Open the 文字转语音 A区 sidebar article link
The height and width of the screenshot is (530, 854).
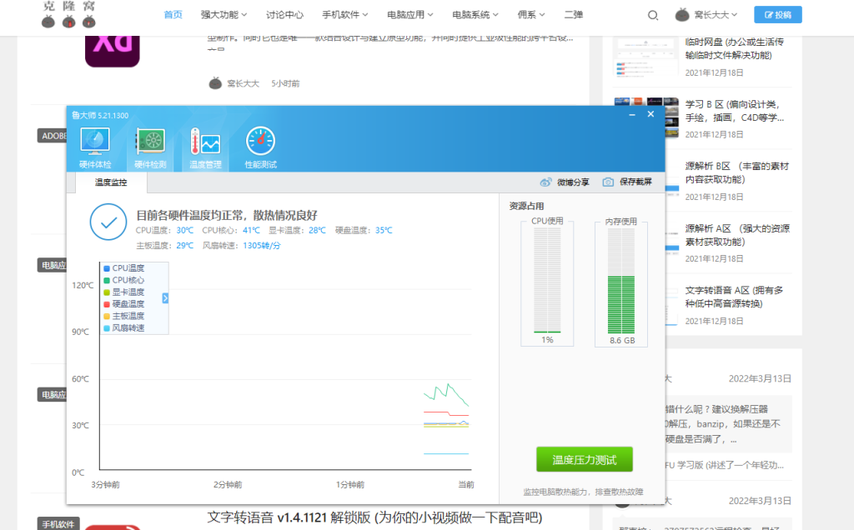[734, 297]
